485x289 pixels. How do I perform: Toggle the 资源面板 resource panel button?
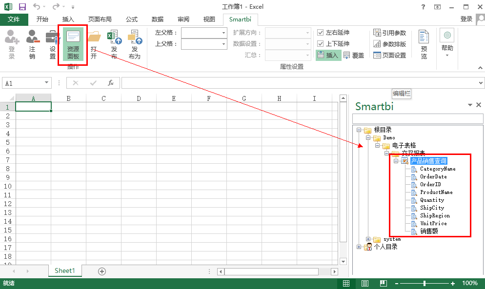point(73,44)
